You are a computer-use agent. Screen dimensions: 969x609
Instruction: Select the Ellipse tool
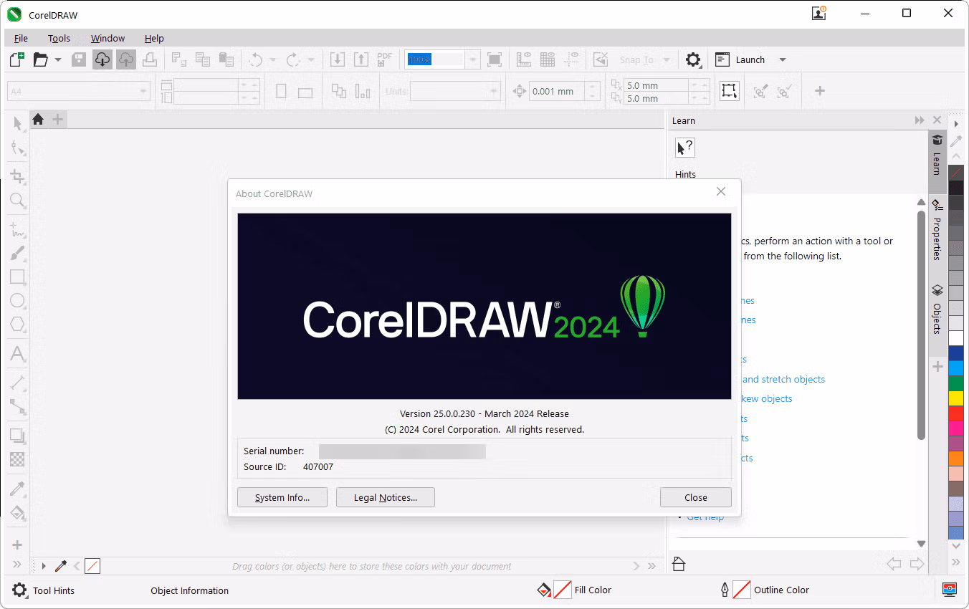pos(18,301)
